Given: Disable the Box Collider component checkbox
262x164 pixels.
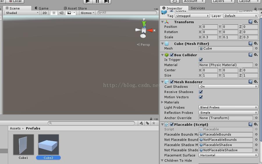Looking at the screenshot, I should click(x=172, y=55).
